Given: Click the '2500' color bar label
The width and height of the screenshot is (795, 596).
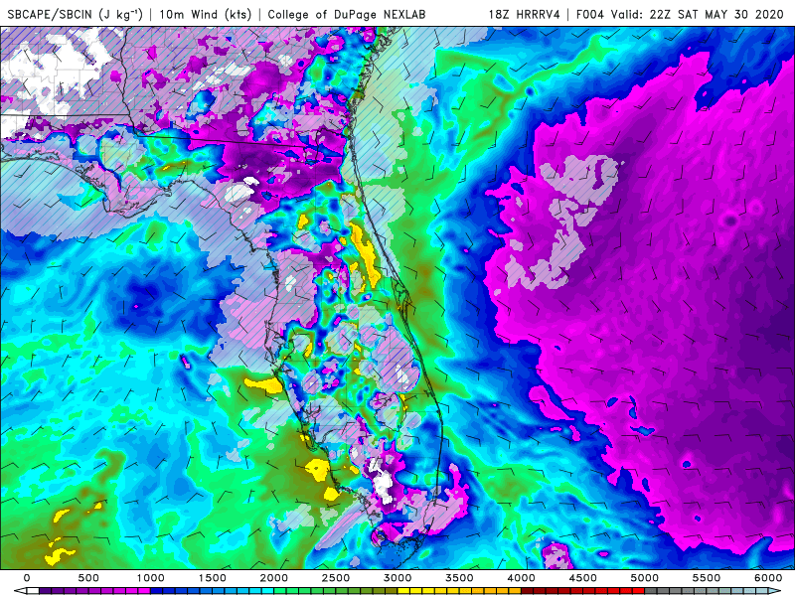Looking at the screenshot, I should tap(336, 578).
